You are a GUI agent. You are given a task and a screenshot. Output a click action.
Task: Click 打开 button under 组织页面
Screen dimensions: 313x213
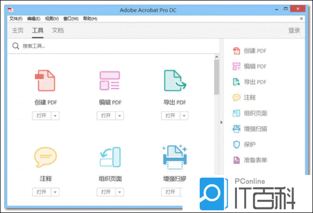pos(106,192)
